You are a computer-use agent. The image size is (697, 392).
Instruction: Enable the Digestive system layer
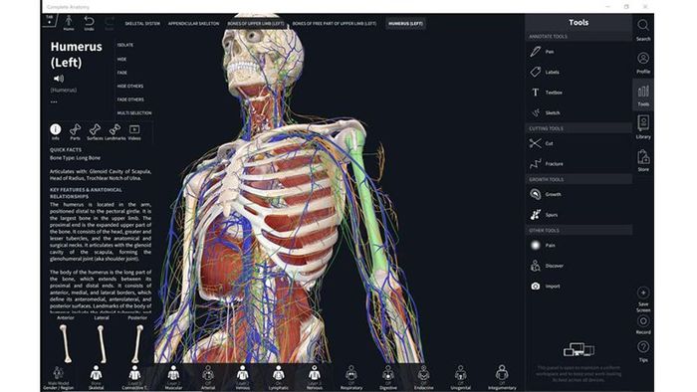388,378
